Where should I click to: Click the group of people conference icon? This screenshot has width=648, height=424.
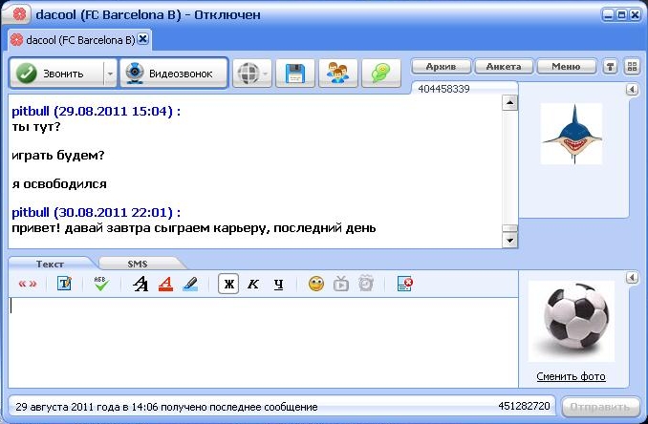[338, 74]
